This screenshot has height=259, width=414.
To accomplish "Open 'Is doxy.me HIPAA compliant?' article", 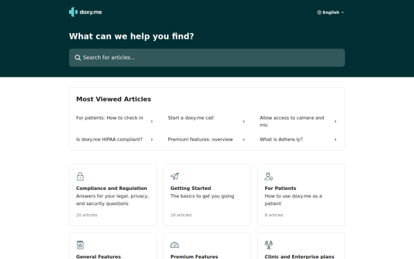I will click(x=109, y=140).
